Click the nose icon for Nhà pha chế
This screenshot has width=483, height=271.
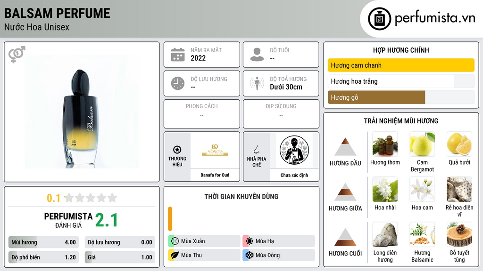[x=256, y=150]
